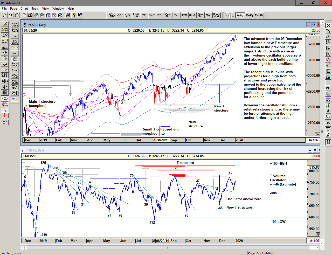The width and height of the screenshot is (332, 255).
Task: Open the Chart menu
Action: [x=24, y=9]
